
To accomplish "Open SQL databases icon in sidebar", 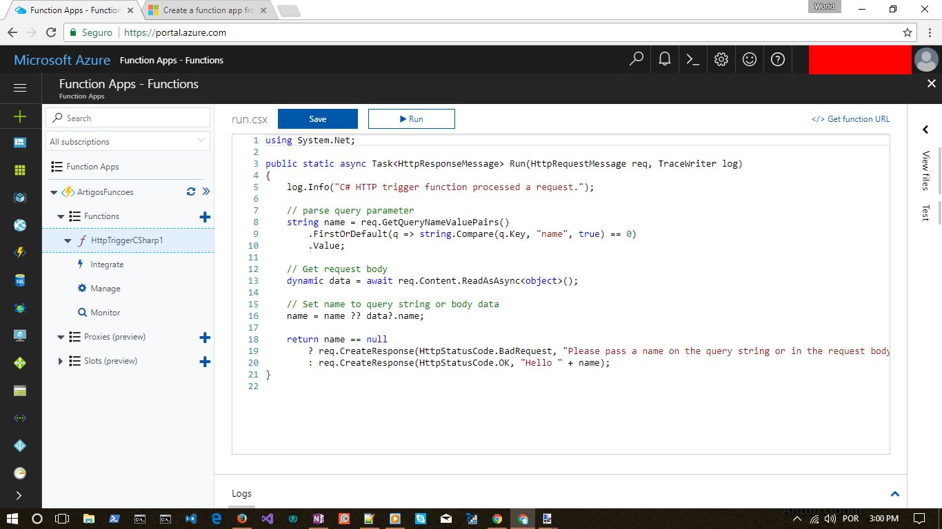I will (20, 280).
